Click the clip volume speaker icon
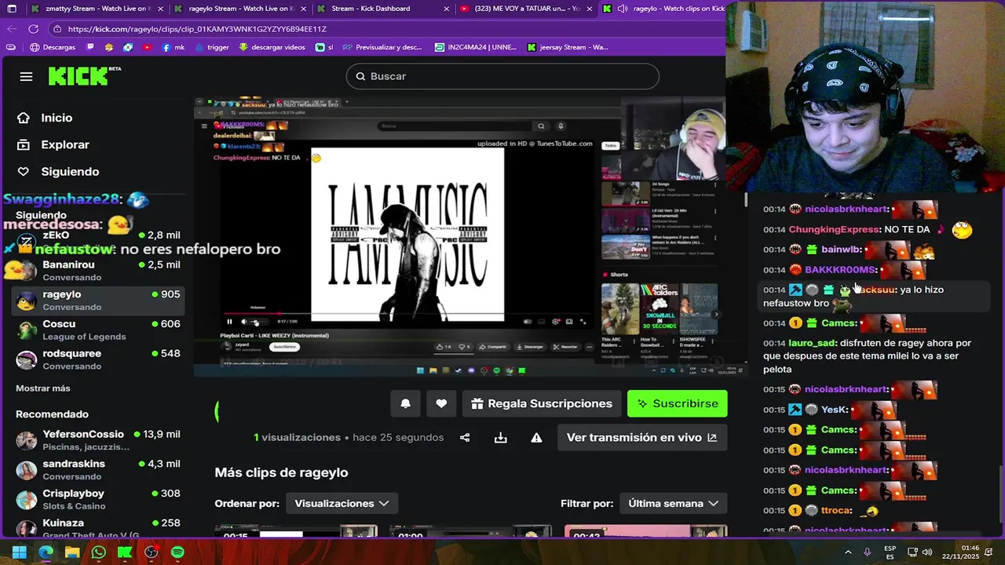The height and width of the screenshot is (565, 1005). [x=243, y=321]
